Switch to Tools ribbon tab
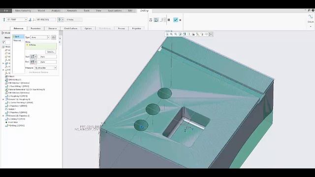 click(87, 11)
